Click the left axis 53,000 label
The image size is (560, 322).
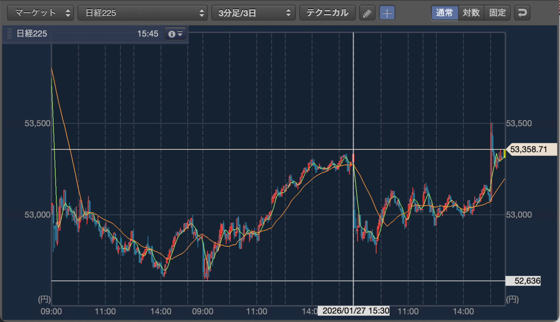[37, 215]
